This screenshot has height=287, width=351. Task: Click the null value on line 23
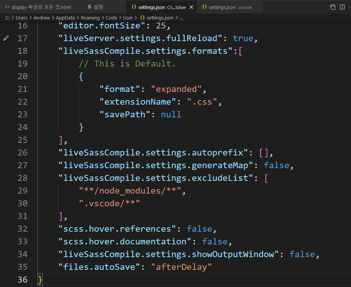pos(171,115)
